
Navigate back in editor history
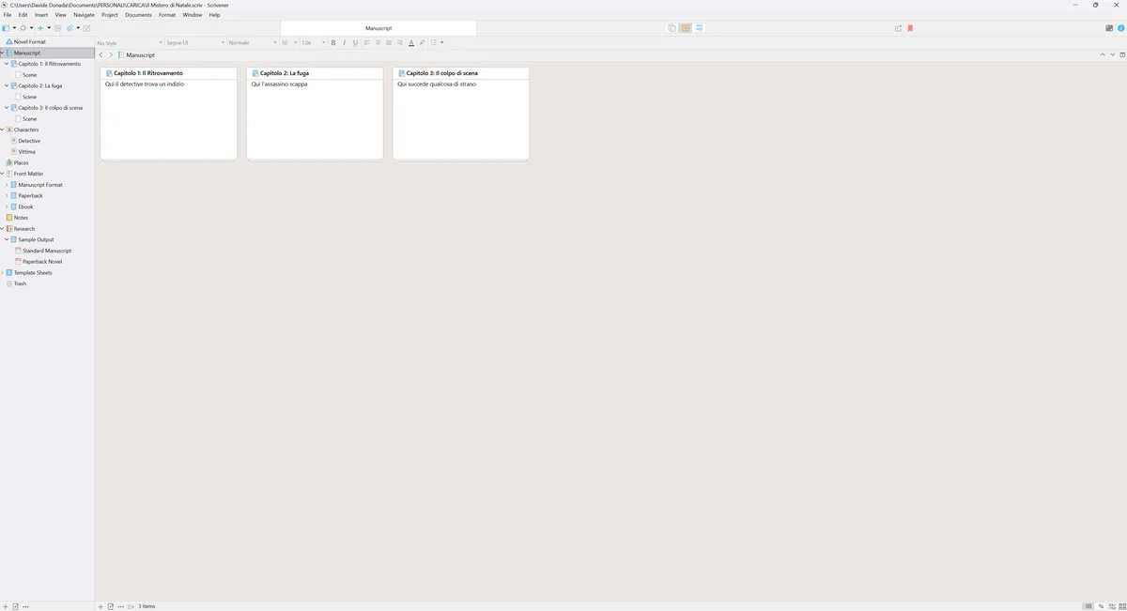[x=101, y=54]
